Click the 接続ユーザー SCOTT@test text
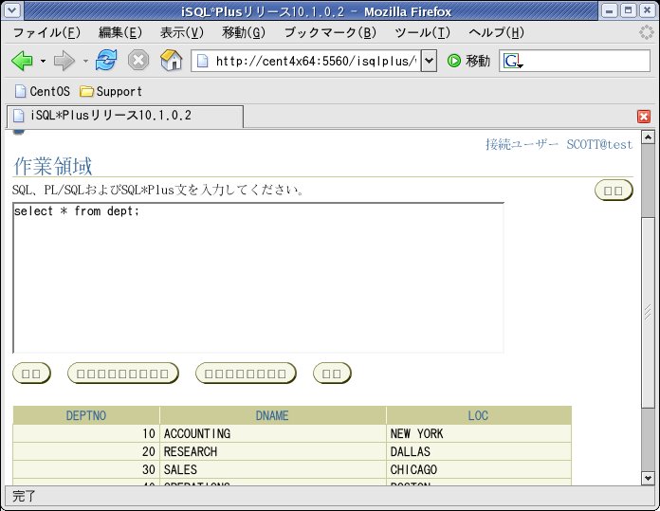The image size is (660, 511). click(x=559, y=144)
